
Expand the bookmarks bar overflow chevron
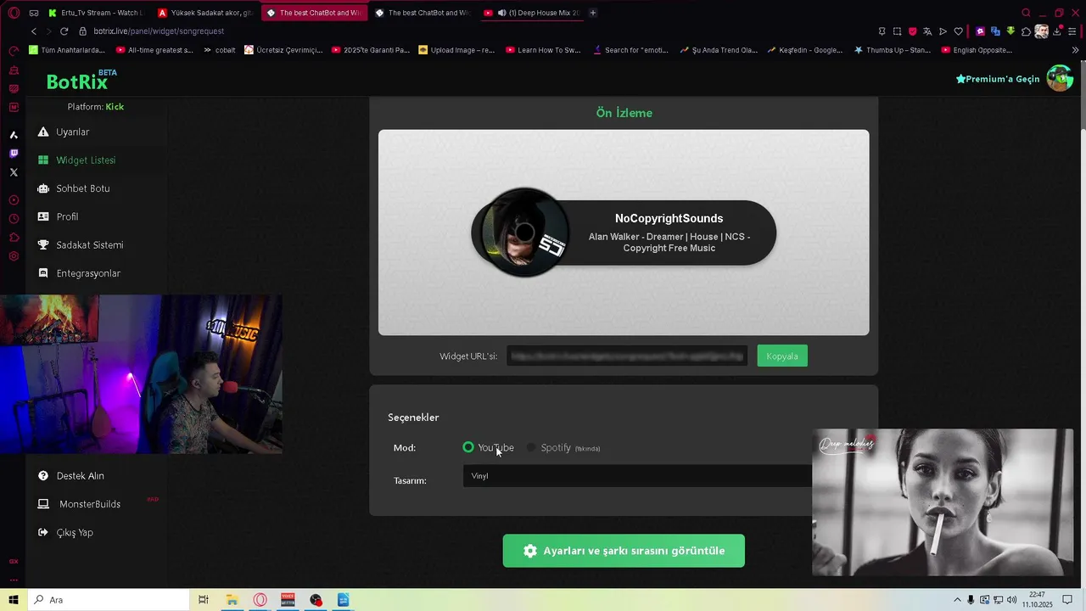(1075, 50)
